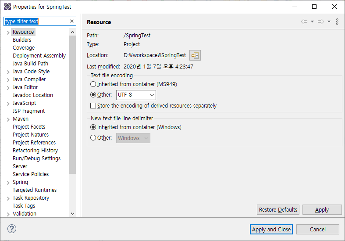Maximize the Properties dialog window
This screenshot has height=241, width=345.
click(x=314, y=7)
